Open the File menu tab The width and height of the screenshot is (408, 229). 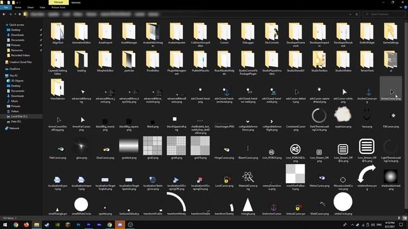(x=6, y=7)
